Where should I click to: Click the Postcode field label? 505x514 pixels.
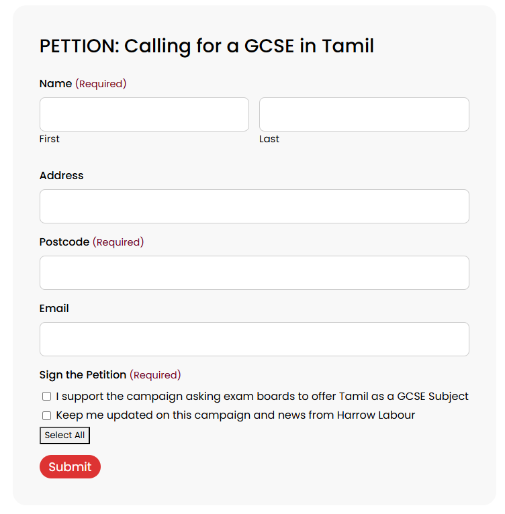coord(64,242)
